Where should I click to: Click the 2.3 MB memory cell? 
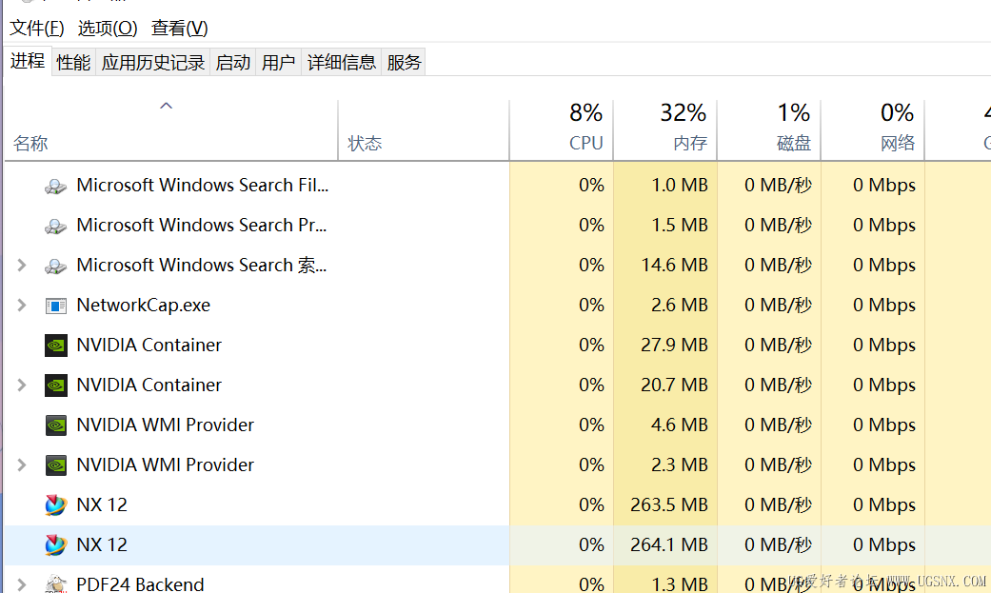[664, 465]
